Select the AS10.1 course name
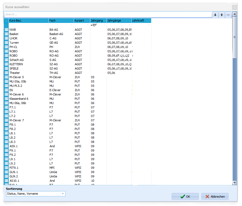 tap(14, 181)
